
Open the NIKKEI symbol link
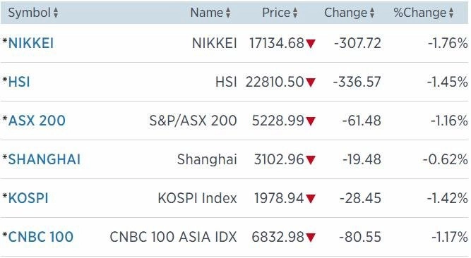(31, 43)
